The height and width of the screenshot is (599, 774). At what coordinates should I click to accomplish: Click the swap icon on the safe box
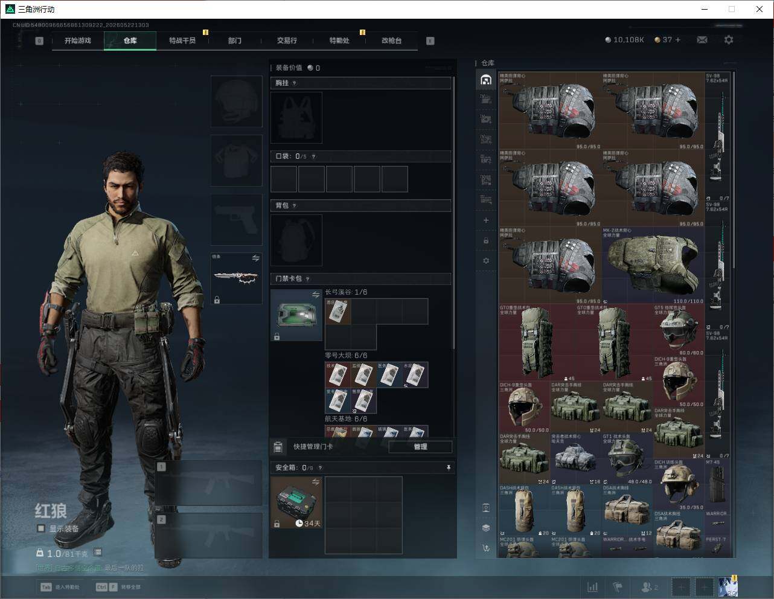tap(316, 482)
